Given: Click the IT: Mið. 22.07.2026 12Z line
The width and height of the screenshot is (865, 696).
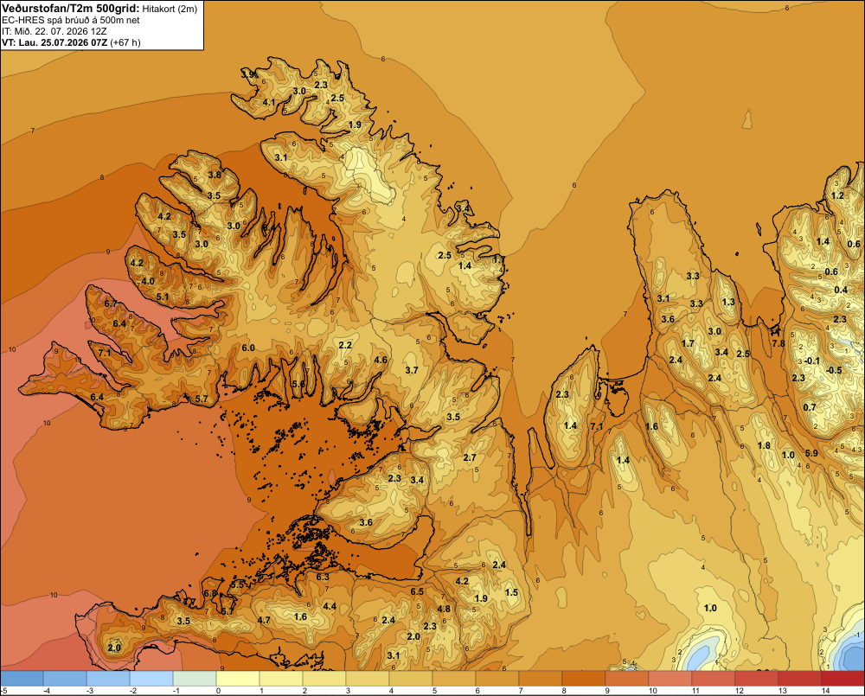Looking at the screenshot, I should [x=55, y=31].
